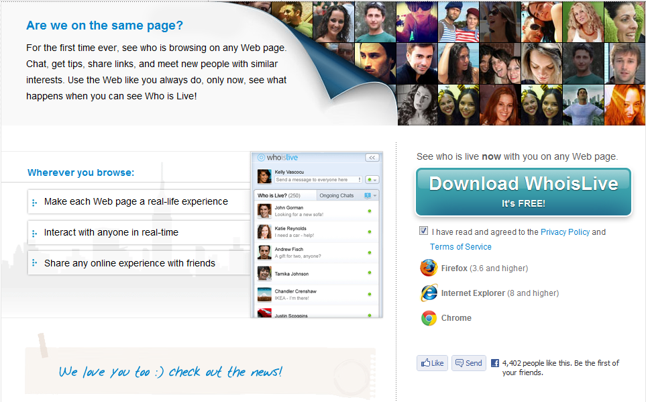Click the Internet Explorer browser icon
This screenshot has height=402, width=646.
(x=429, y=293)
